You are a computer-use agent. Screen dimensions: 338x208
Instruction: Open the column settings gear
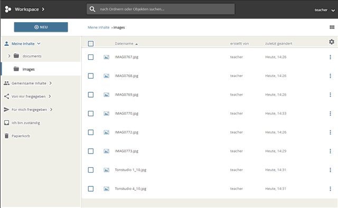[x=332, y=42]
